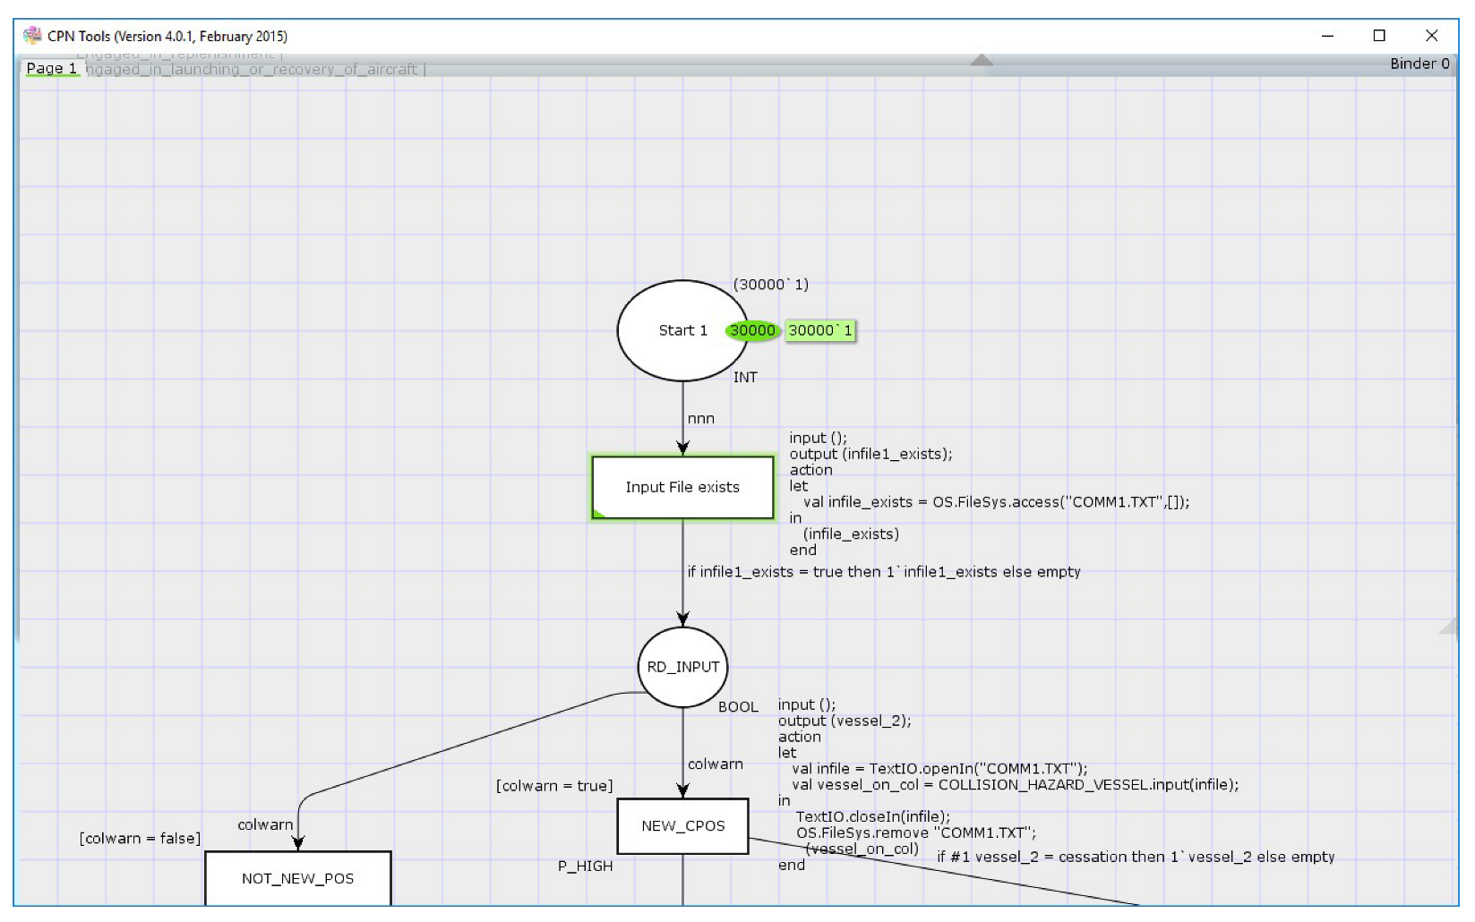1475x922 pixels.
Task: Switch to the Page 1 tab
Action: coord(51,68)
